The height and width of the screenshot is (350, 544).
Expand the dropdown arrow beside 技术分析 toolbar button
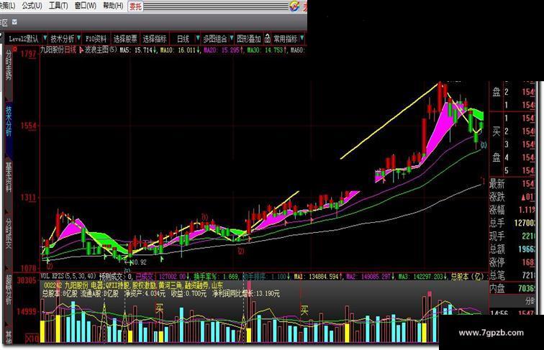[79, 38]
